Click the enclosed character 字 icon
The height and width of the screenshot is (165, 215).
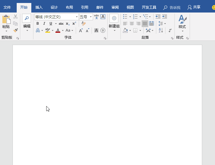pos(103,30)
